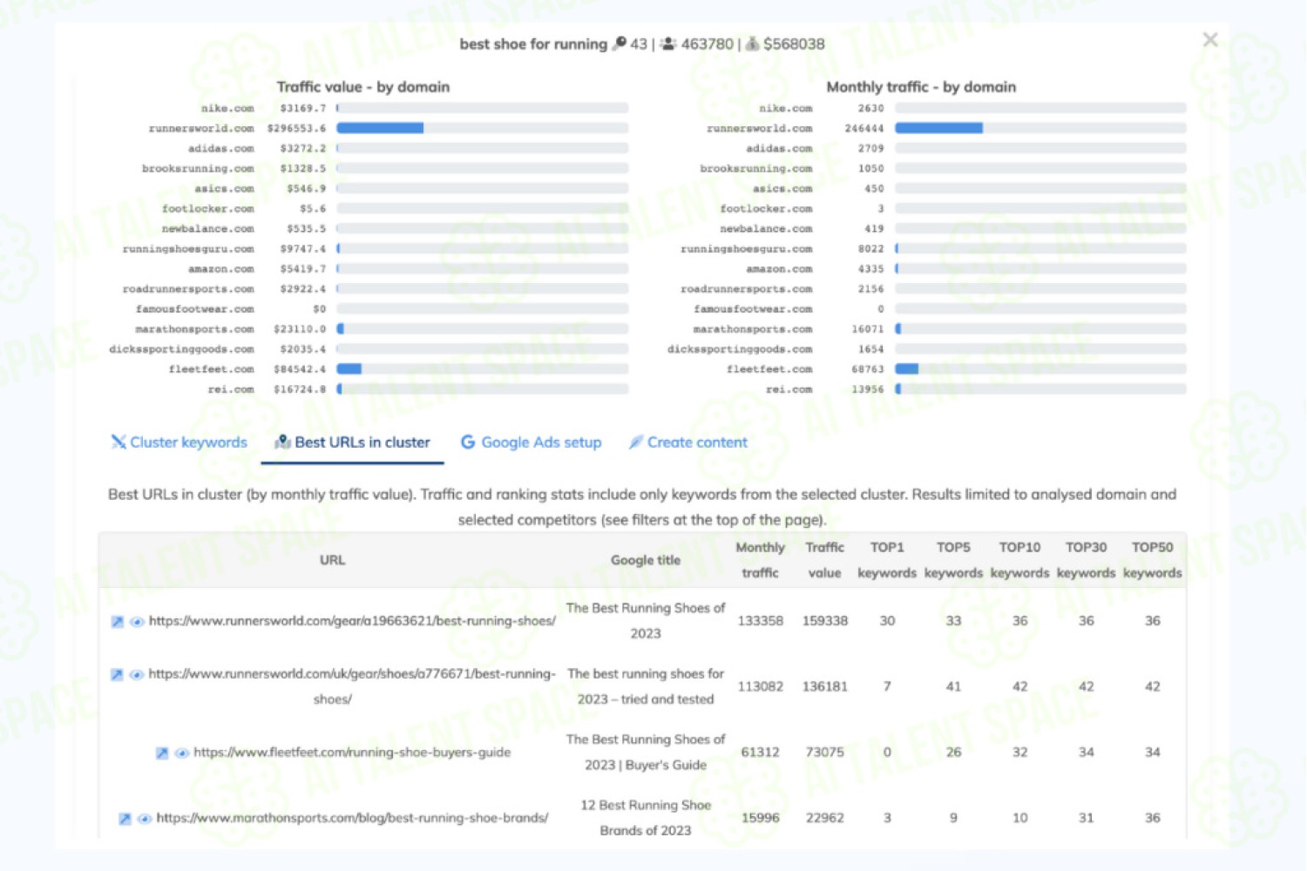Click the runningshoesguru.com monthly traffic bar

coord(1040,249)
